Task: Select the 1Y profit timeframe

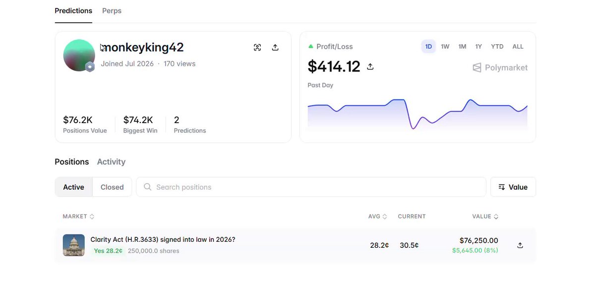Action: [478, 47]
